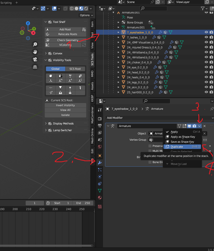Choose Apply as Shape Key
This screenshot has height=251, width=214.
click(x=182, y=137)
